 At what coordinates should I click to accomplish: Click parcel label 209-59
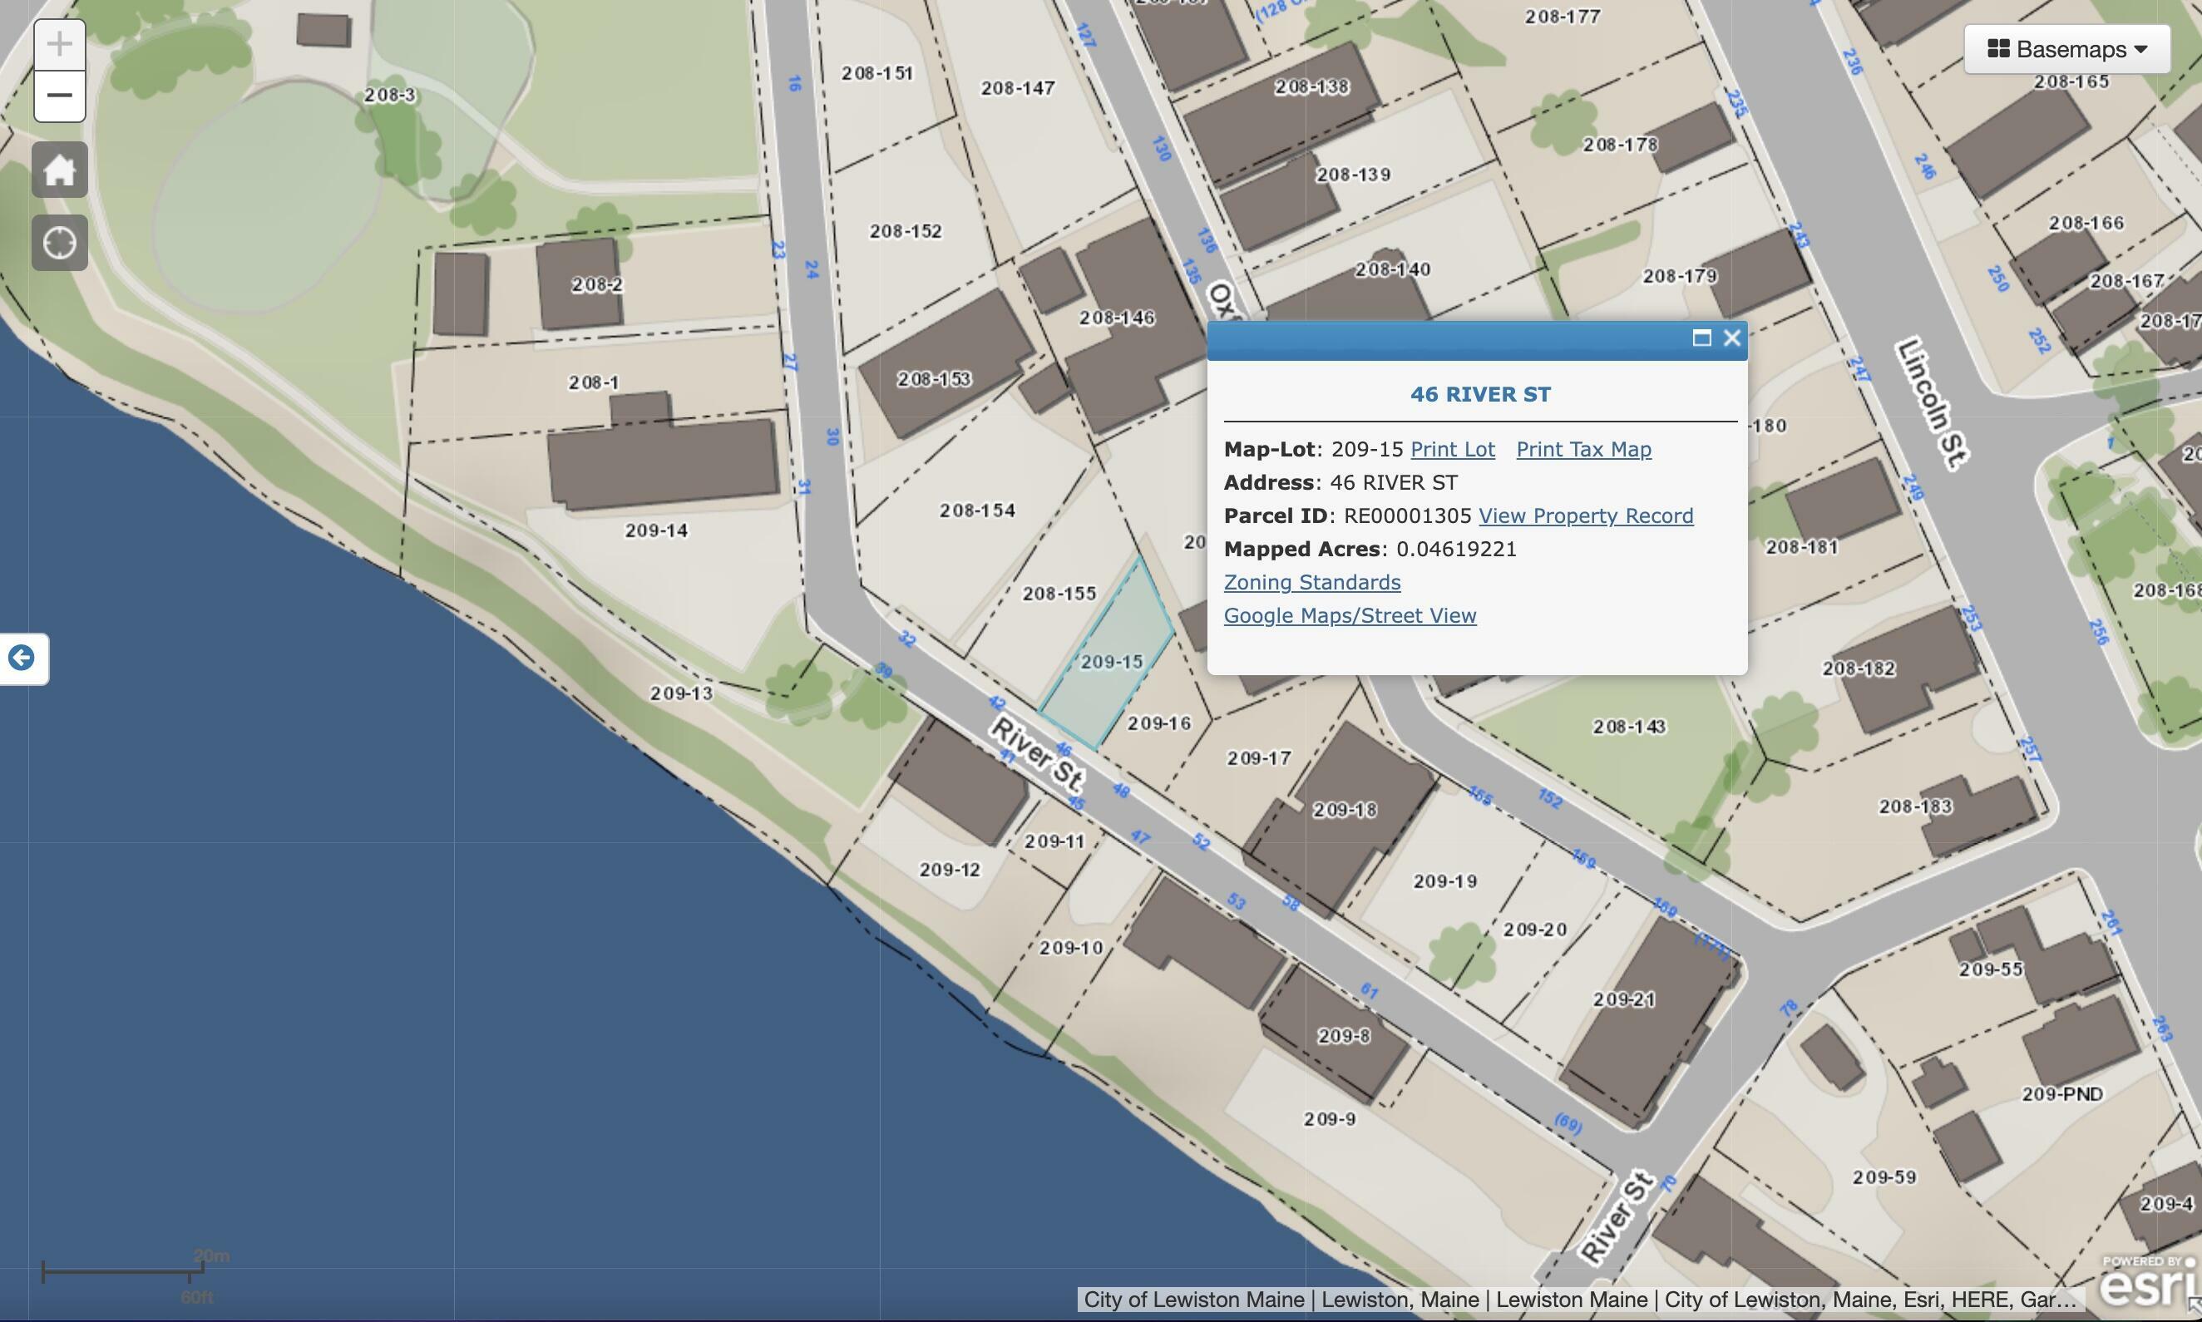click(1884, 1177)
